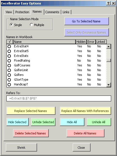The width and height of the screenshot is (117, 156).
Task: Open the View tab
Action: click(x=9, y=12)
